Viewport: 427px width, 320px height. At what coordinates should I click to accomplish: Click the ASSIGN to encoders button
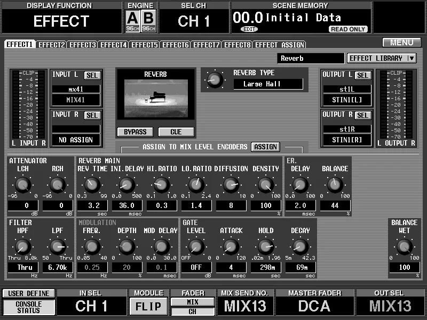(x=265, y=147)
